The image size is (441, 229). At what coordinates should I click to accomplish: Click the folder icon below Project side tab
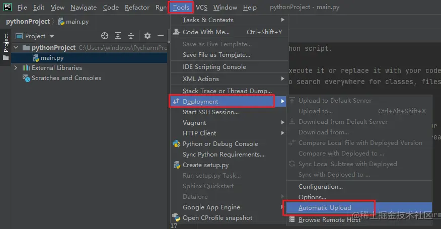click(6, 58)
